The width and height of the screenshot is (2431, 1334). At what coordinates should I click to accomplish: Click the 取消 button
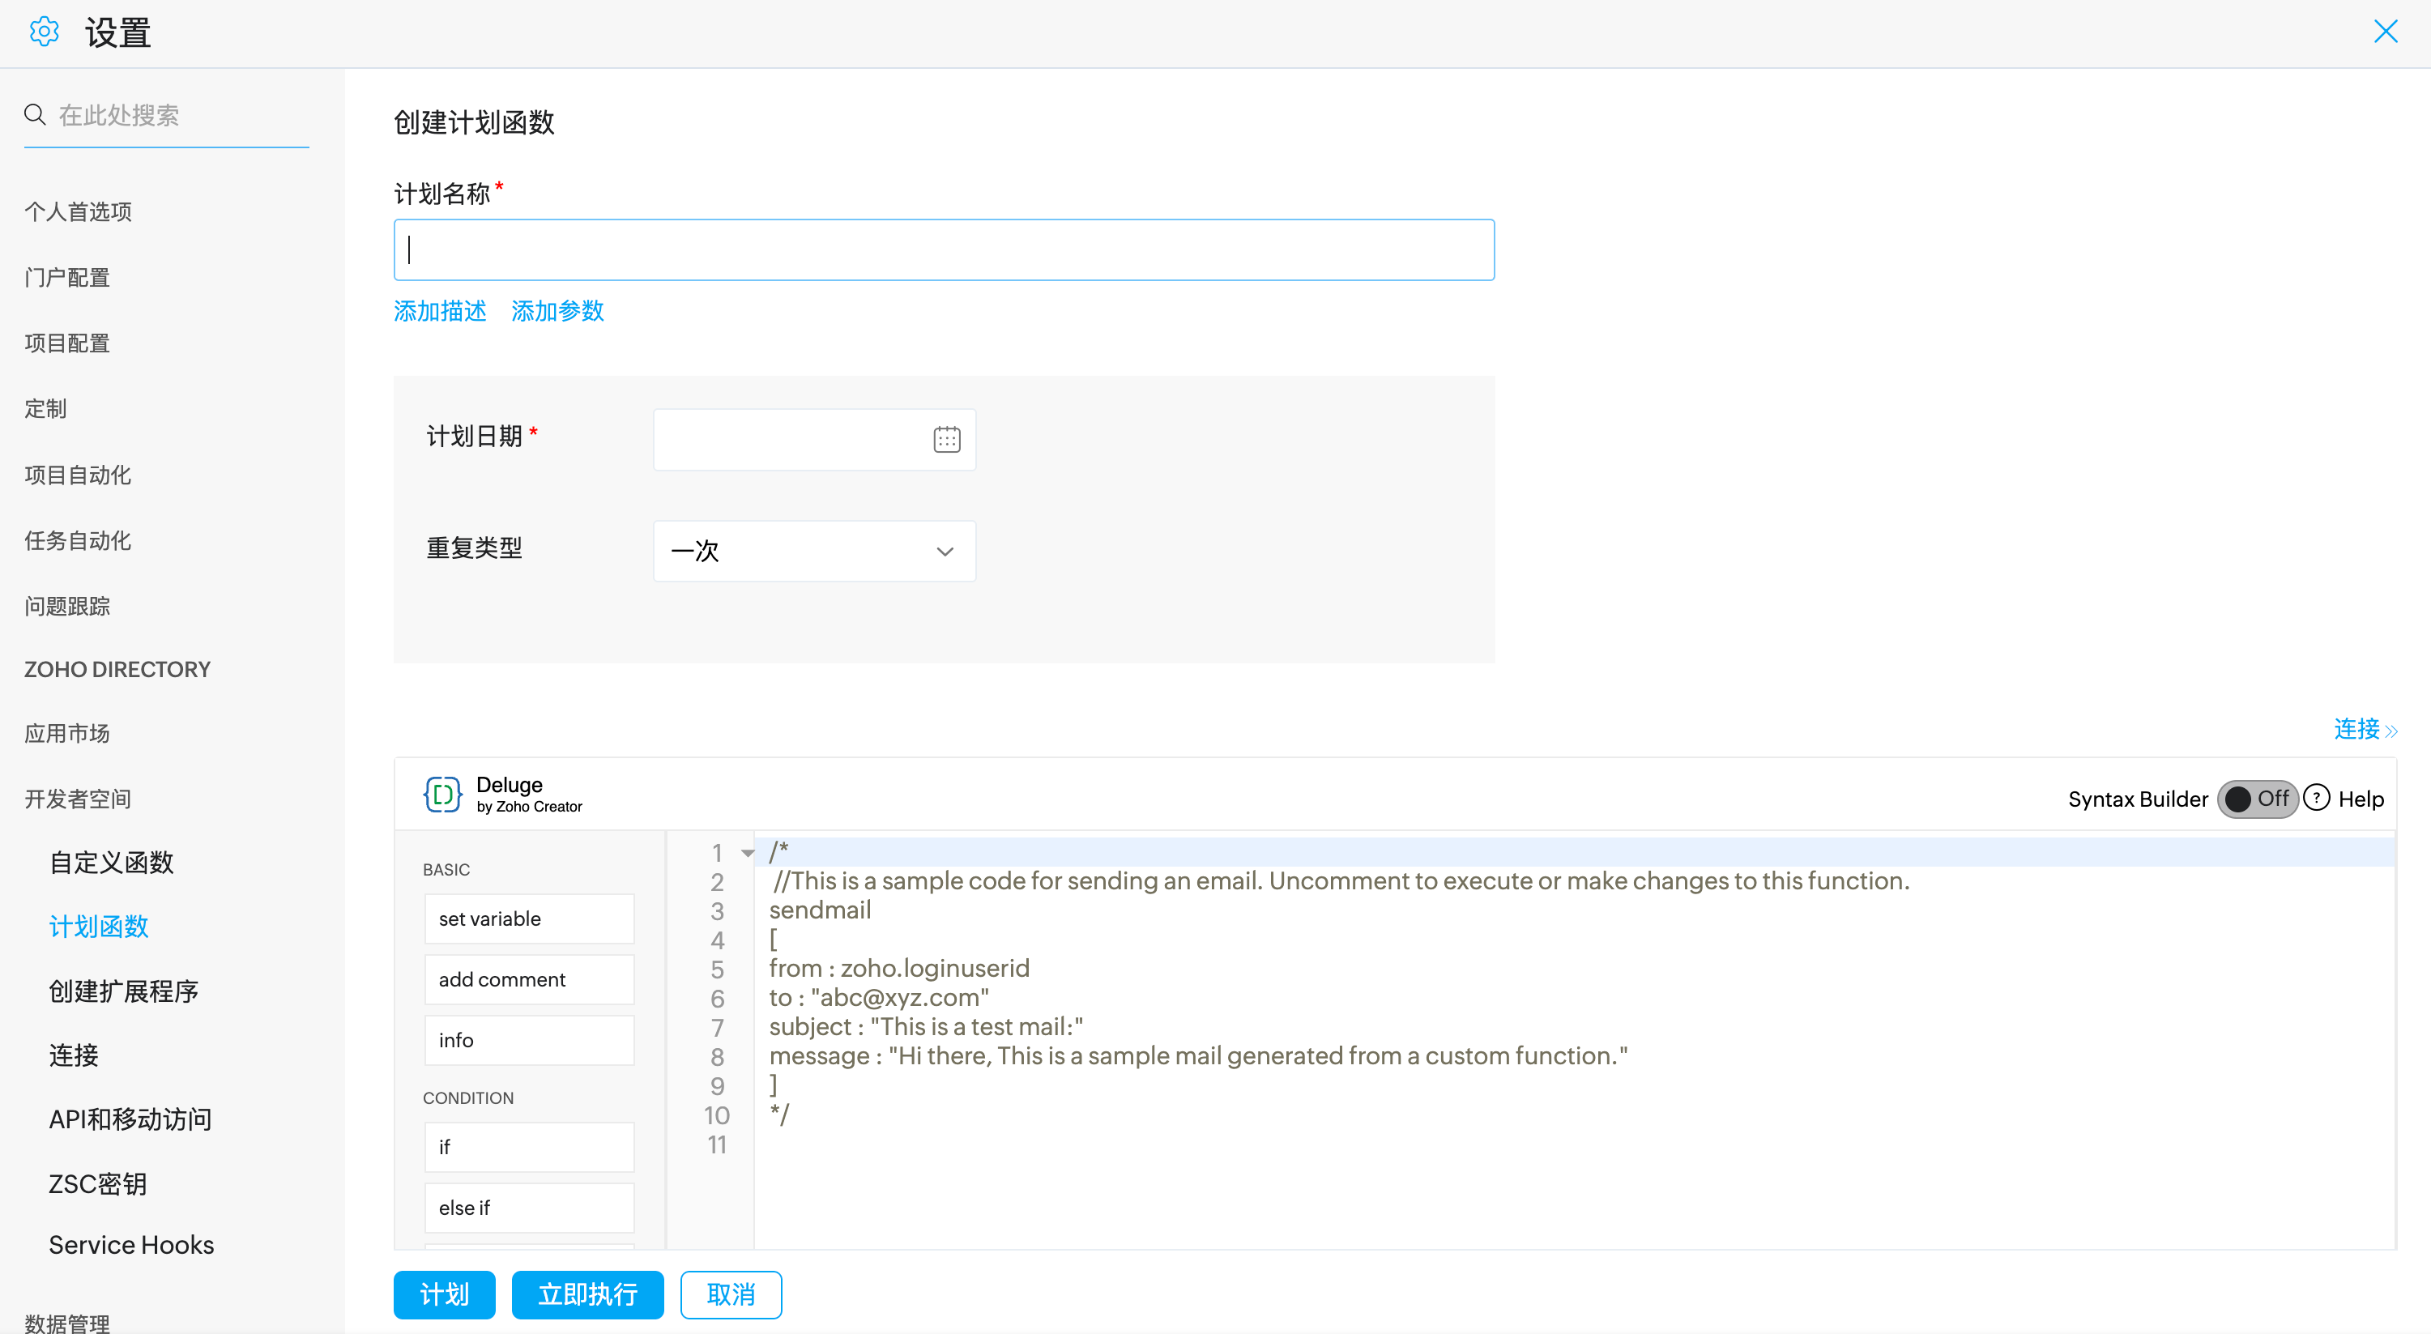pos(731,1294)
